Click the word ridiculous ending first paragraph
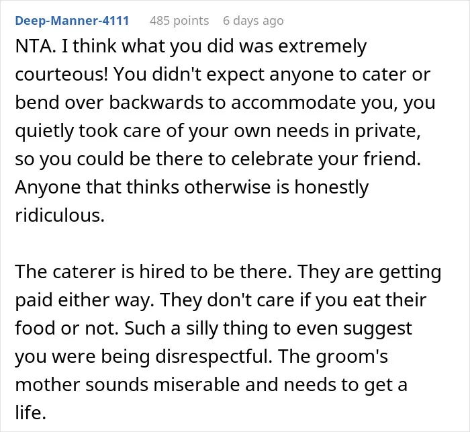 60,215
